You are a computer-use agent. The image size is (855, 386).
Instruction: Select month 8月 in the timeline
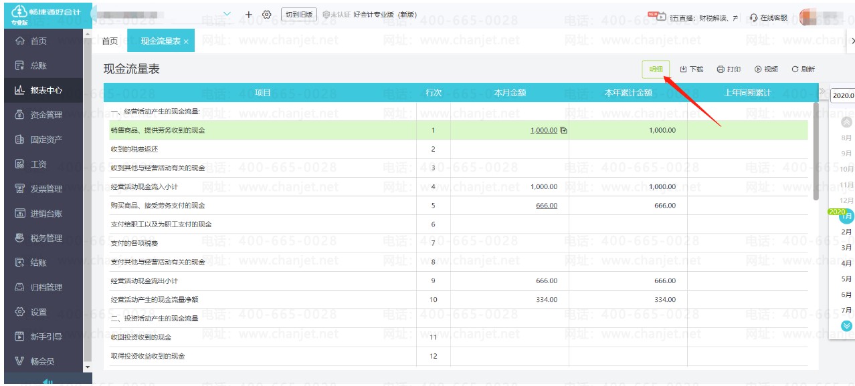(847, 138)
